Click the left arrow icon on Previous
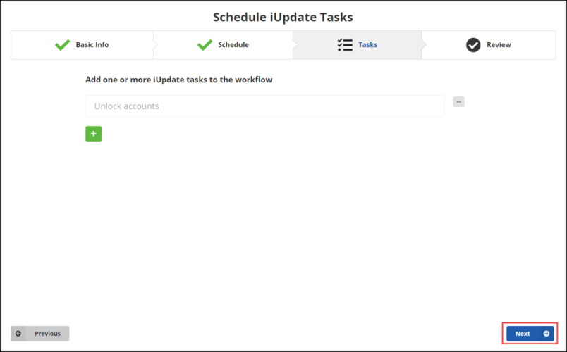 [x=19, y=334]
